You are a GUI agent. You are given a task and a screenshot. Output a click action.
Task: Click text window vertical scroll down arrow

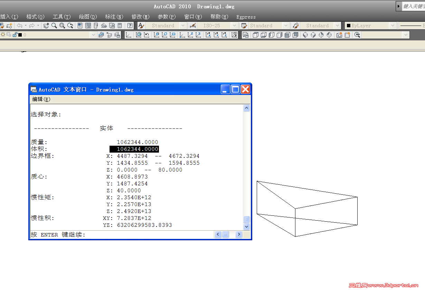point(246,227)
